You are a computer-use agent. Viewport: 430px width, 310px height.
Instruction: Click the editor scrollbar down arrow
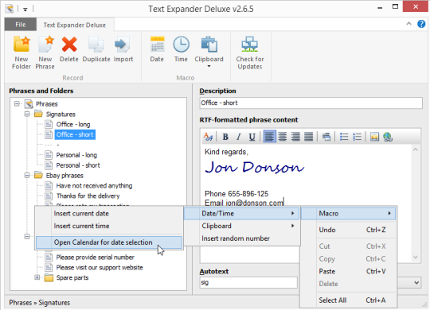click(x=416, y=258)
